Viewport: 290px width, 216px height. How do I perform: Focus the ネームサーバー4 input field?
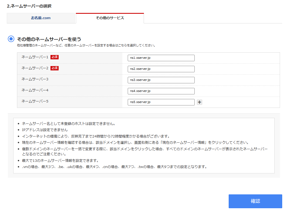161,91
